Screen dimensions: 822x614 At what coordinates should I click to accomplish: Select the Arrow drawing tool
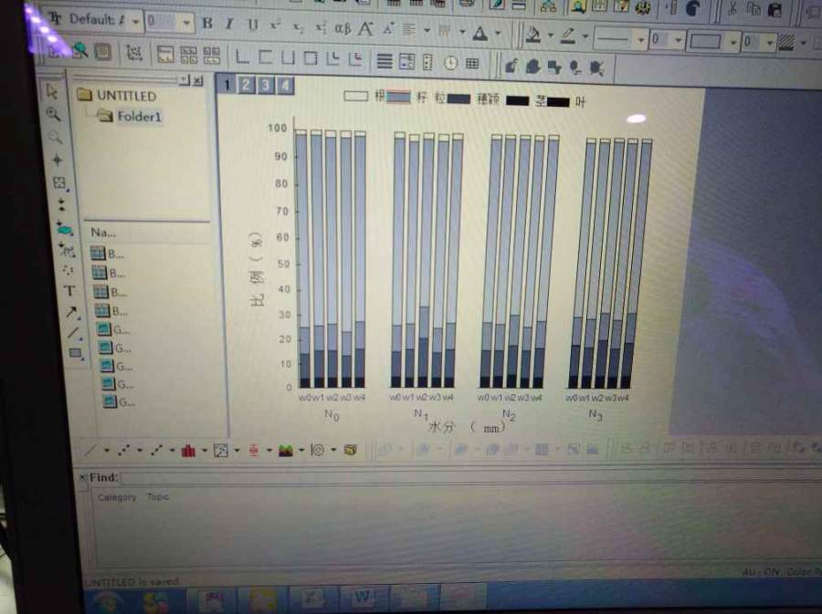[72, 313]
